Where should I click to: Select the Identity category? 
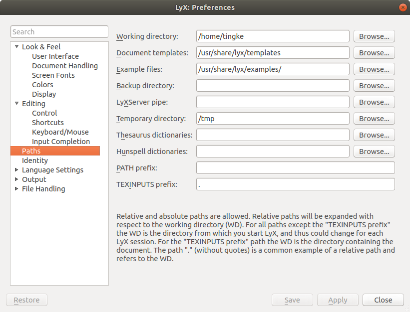[x=35, y=160]
